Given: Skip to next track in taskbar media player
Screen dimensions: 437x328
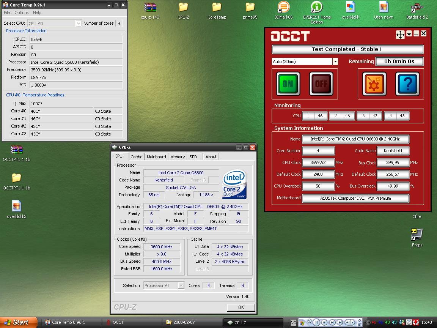Looking at the screenshot, I should coord(340,322).
